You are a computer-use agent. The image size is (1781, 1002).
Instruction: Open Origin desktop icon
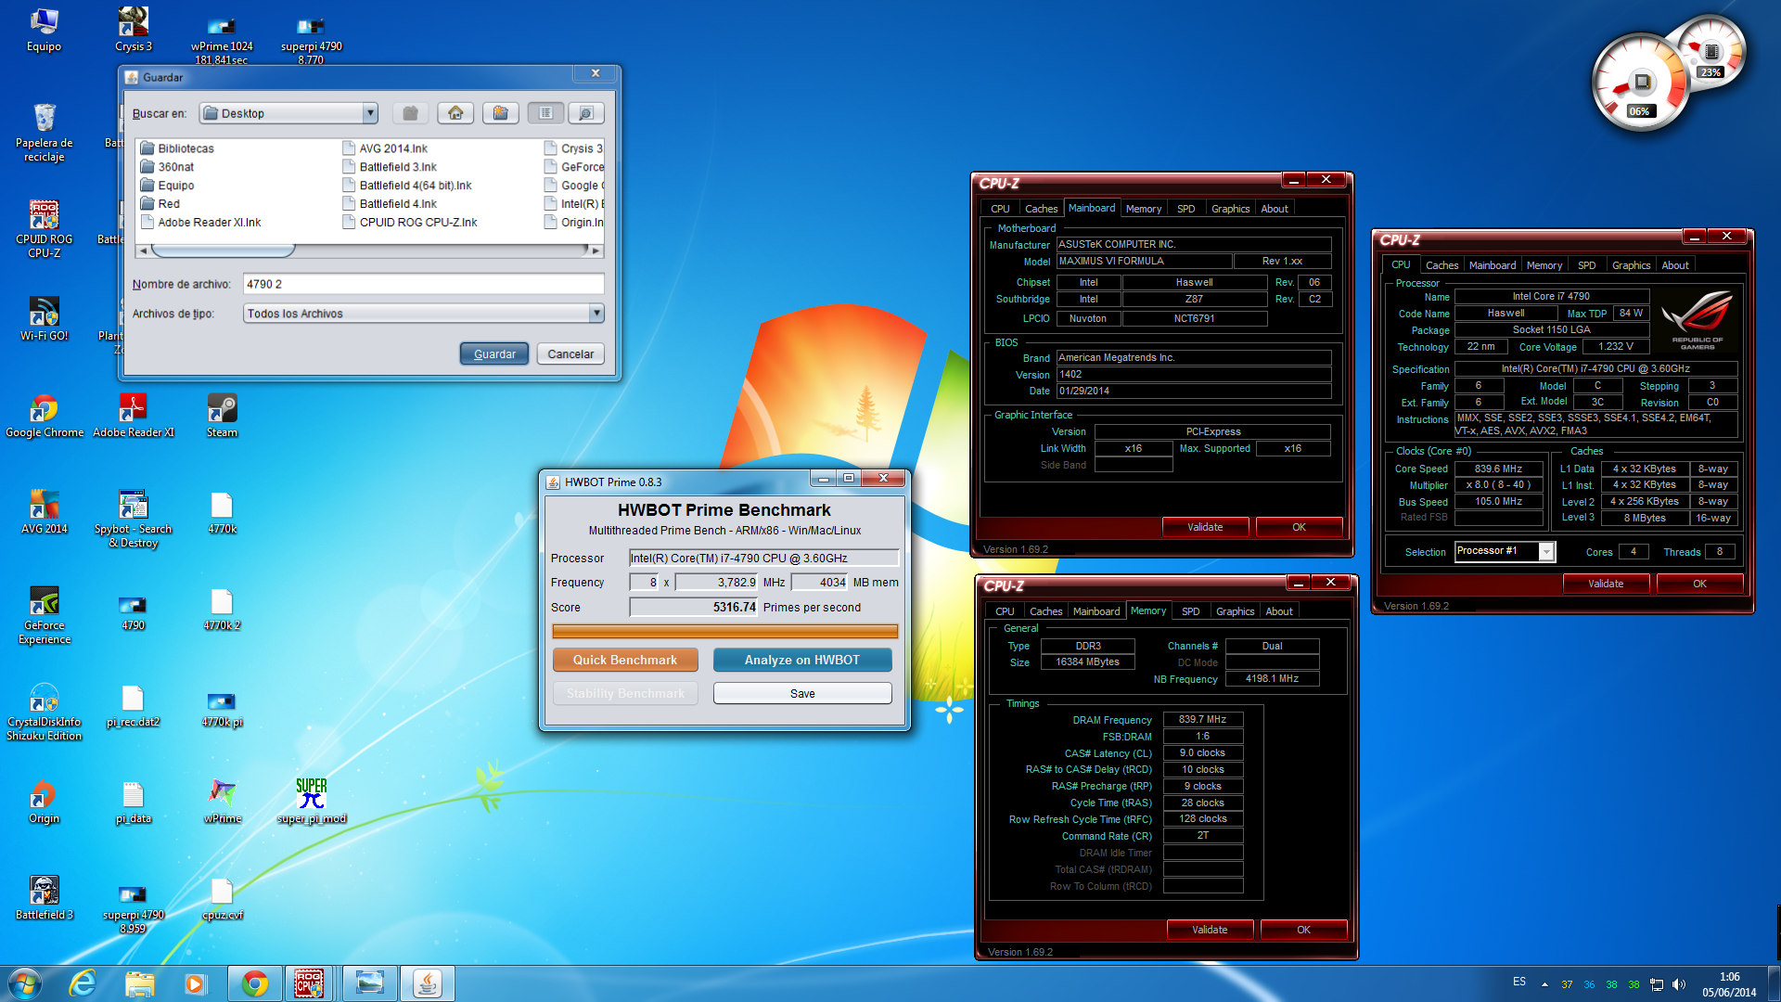coord(44,802)
